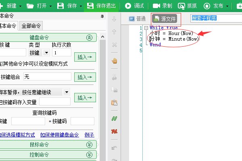Click 插入 button for 按键组合
Viewport: 242px width, 161px height.
85,77
